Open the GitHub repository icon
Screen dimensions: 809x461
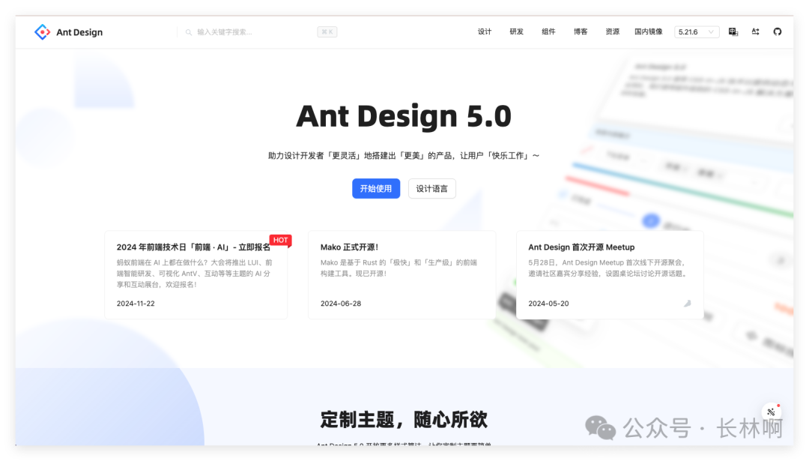coord(777,31)
